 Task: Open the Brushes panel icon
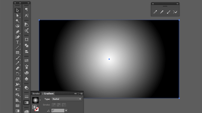[x=26, y=67]
